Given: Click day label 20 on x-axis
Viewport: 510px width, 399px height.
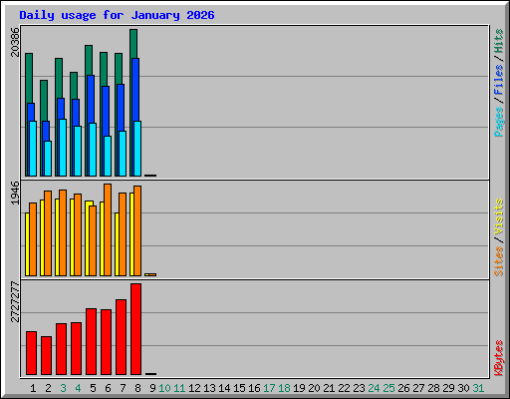Looking at the screenshot, I should (x=314, y=388).
